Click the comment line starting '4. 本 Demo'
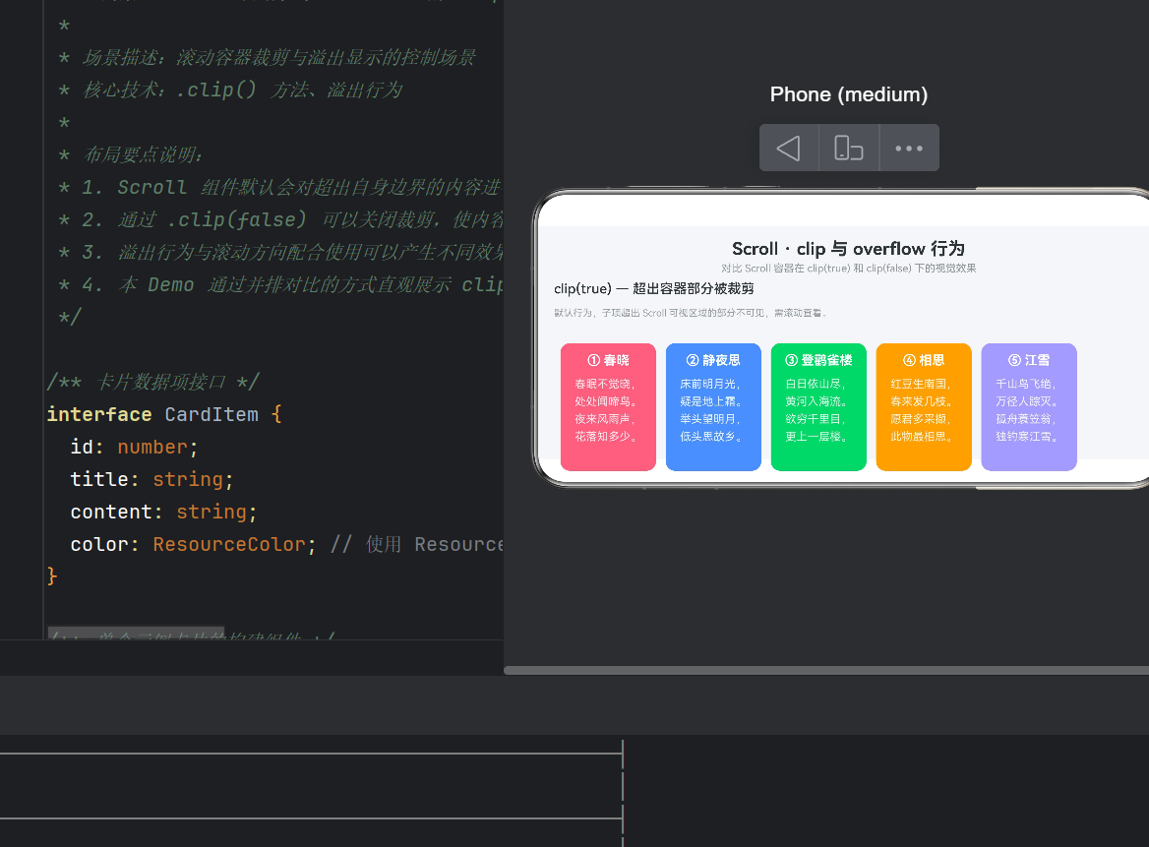Image resolution: width=1149 pixels, height=847 pixels. point(280,285)
